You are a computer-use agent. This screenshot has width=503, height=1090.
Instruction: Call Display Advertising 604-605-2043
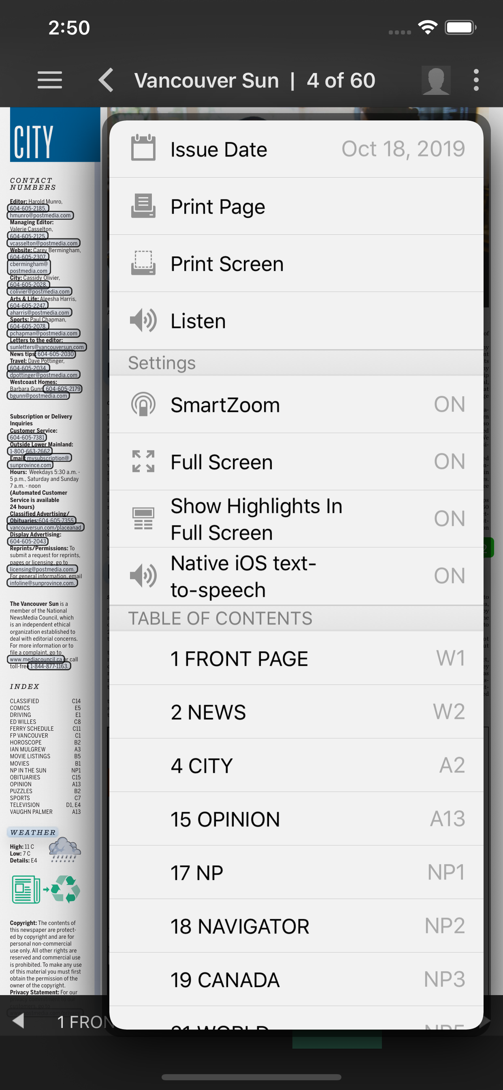[x=28, y=541]
